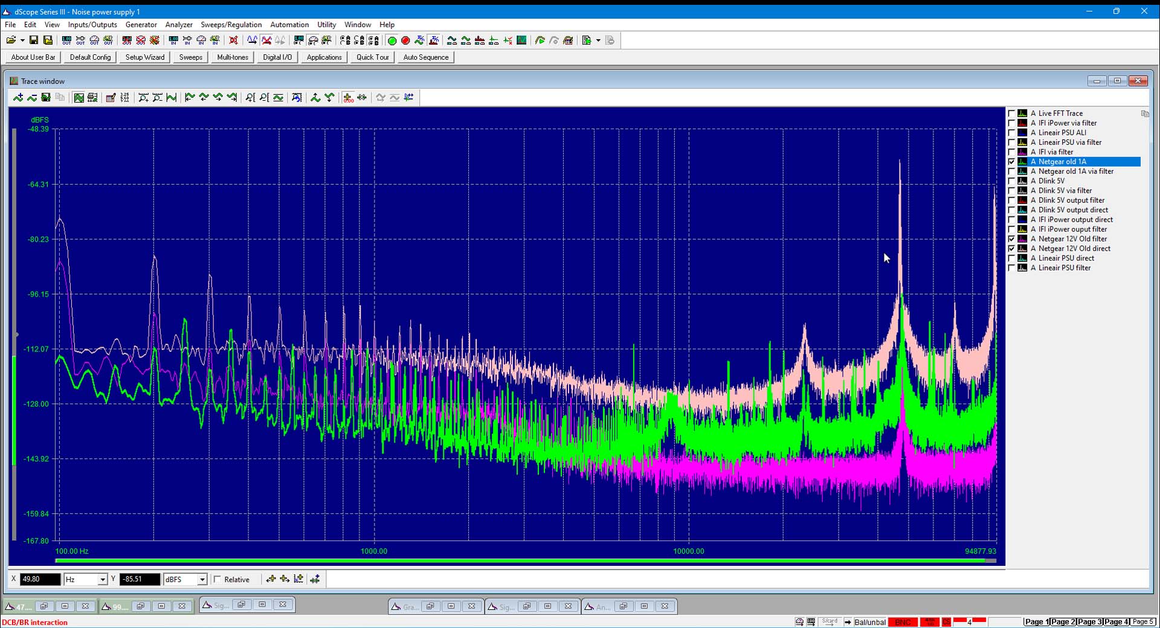Click the autoscale refresh icon in trace toolbar
This screenshot has width=1160, height=628.
tap(297, 97)
